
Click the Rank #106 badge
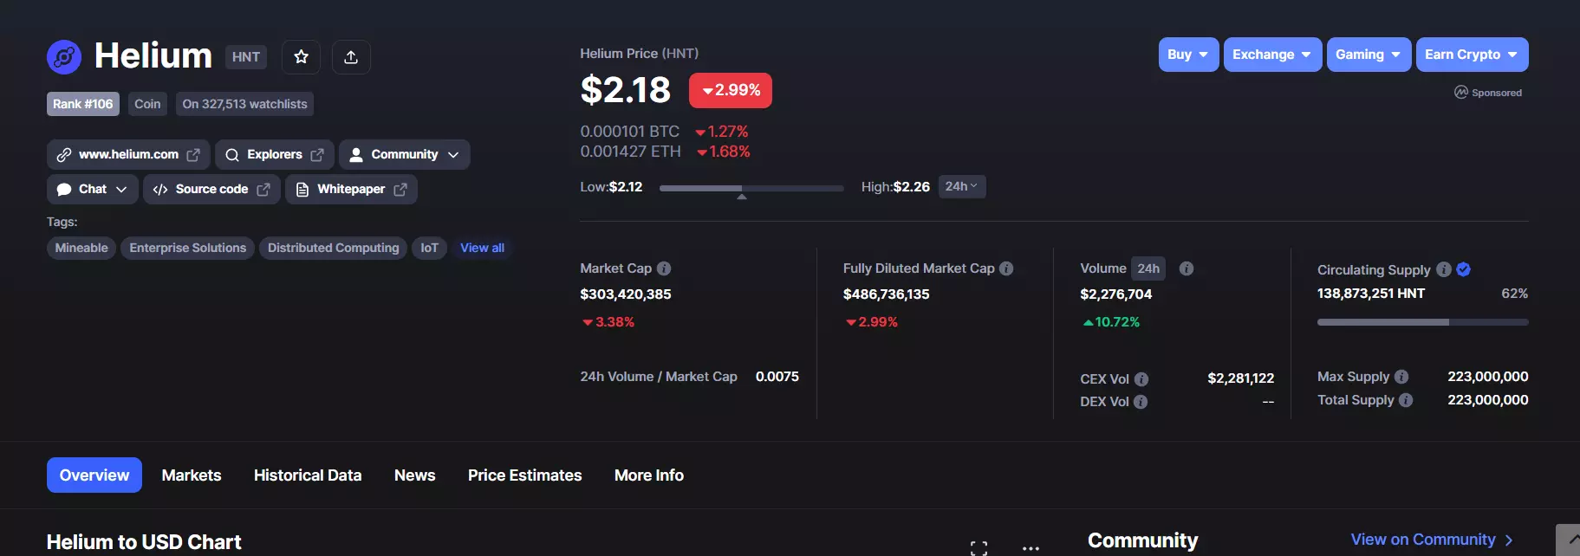coord(82,104)
